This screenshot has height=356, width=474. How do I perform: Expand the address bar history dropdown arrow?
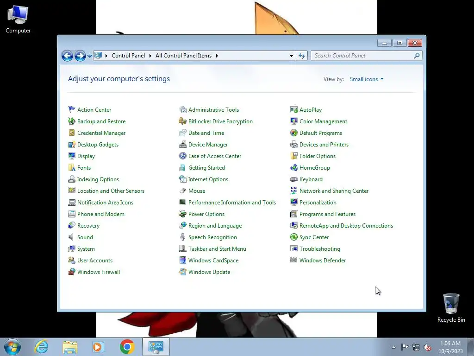pos(291,56)
